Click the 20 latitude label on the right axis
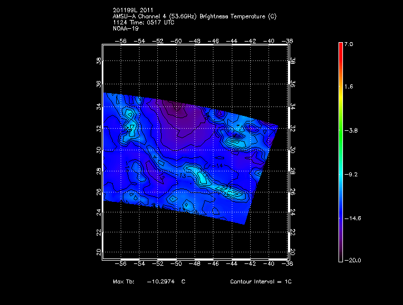This screenshot has width=403, height=305. tap(293, 252)
